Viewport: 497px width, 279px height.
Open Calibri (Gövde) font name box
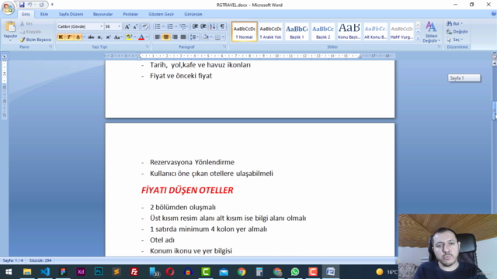[x=80, y=26]
